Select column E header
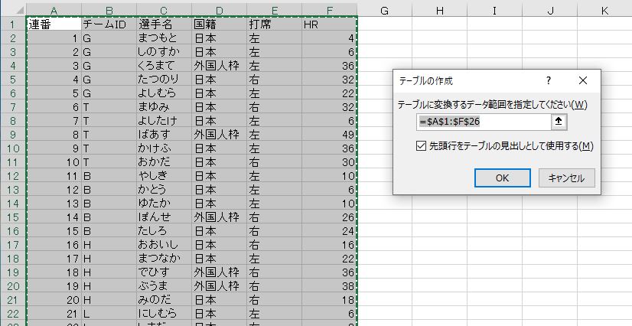This screenshot has height=326, width=632. [275, 11]
